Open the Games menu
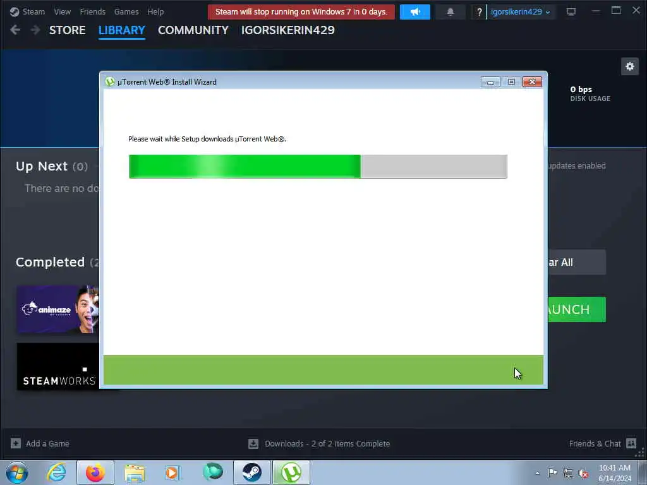647x485 pixels. tap(126, 11)
